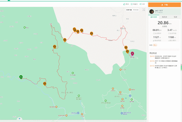Switch to contour map layer
182x122 pixels.
tap(136, 10)
